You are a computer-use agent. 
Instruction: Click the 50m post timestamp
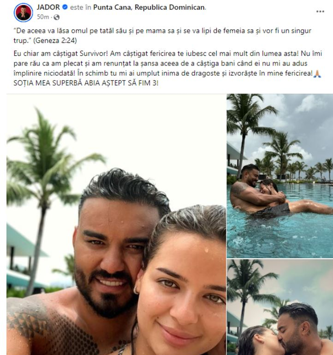(x=43, y=17)
